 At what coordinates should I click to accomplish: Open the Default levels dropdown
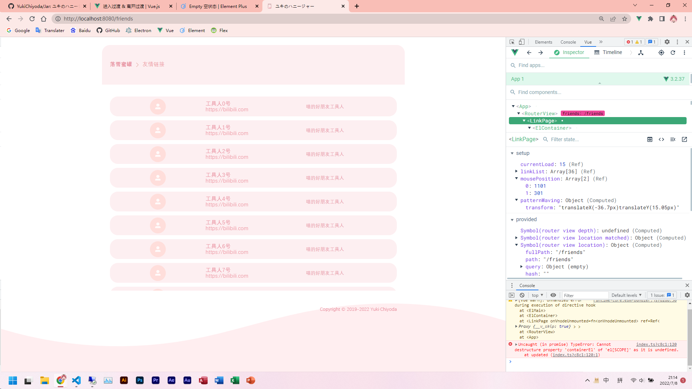tap(626, 295)
